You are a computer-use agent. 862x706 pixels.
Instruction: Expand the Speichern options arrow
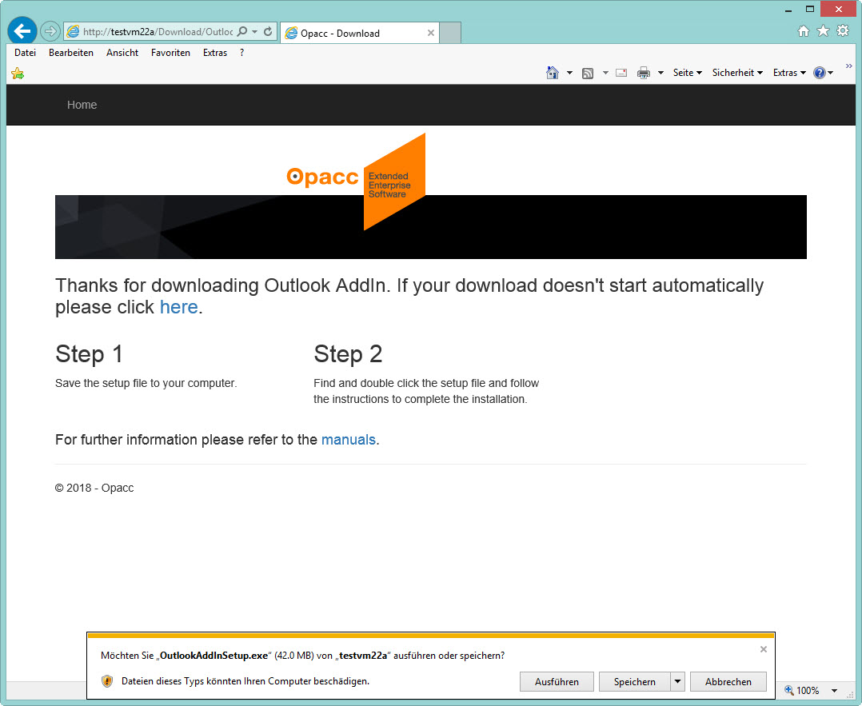tap(678, 682)
